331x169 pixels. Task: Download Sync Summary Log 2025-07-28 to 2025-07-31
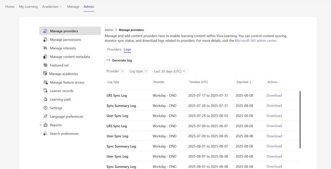[x=274, y=106]
